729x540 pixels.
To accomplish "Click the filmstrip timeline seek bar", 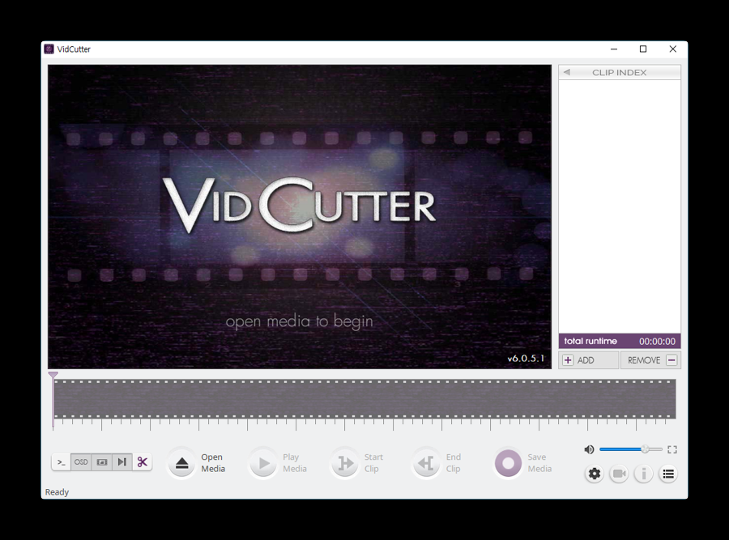I will point(364,399).
